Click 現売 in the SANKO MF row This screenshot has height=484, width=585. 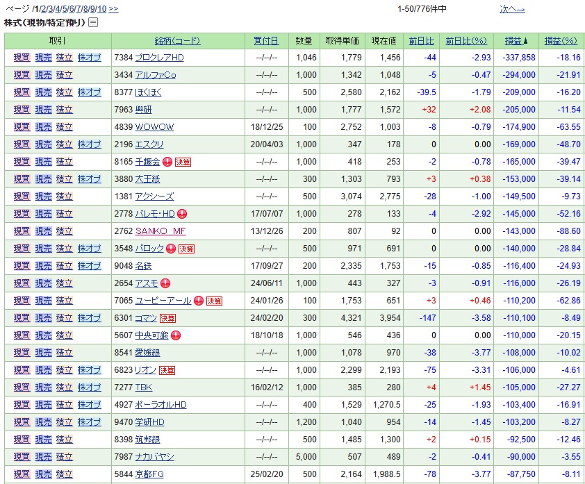tap(43, 231)
